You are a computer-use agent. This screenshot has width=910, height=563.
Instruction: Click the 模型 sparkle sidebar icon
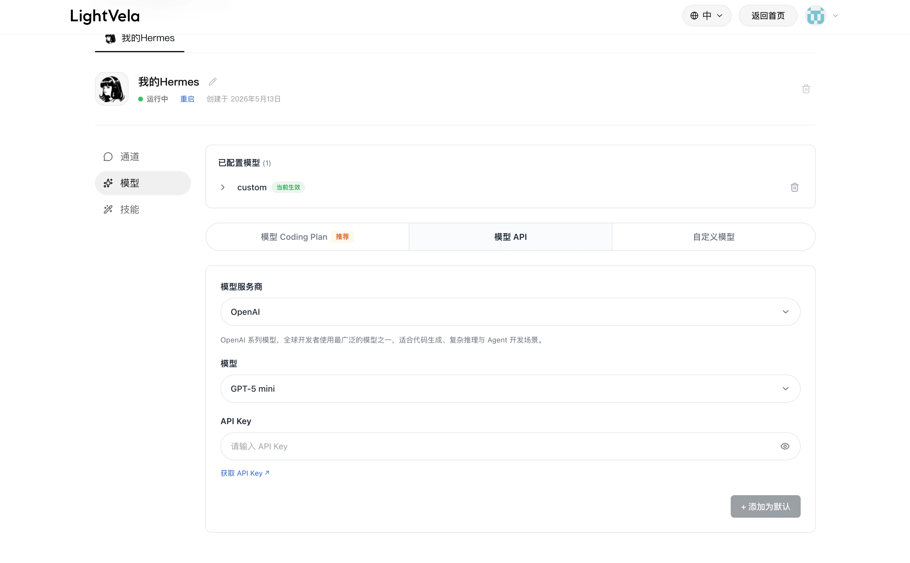point(108,183)
